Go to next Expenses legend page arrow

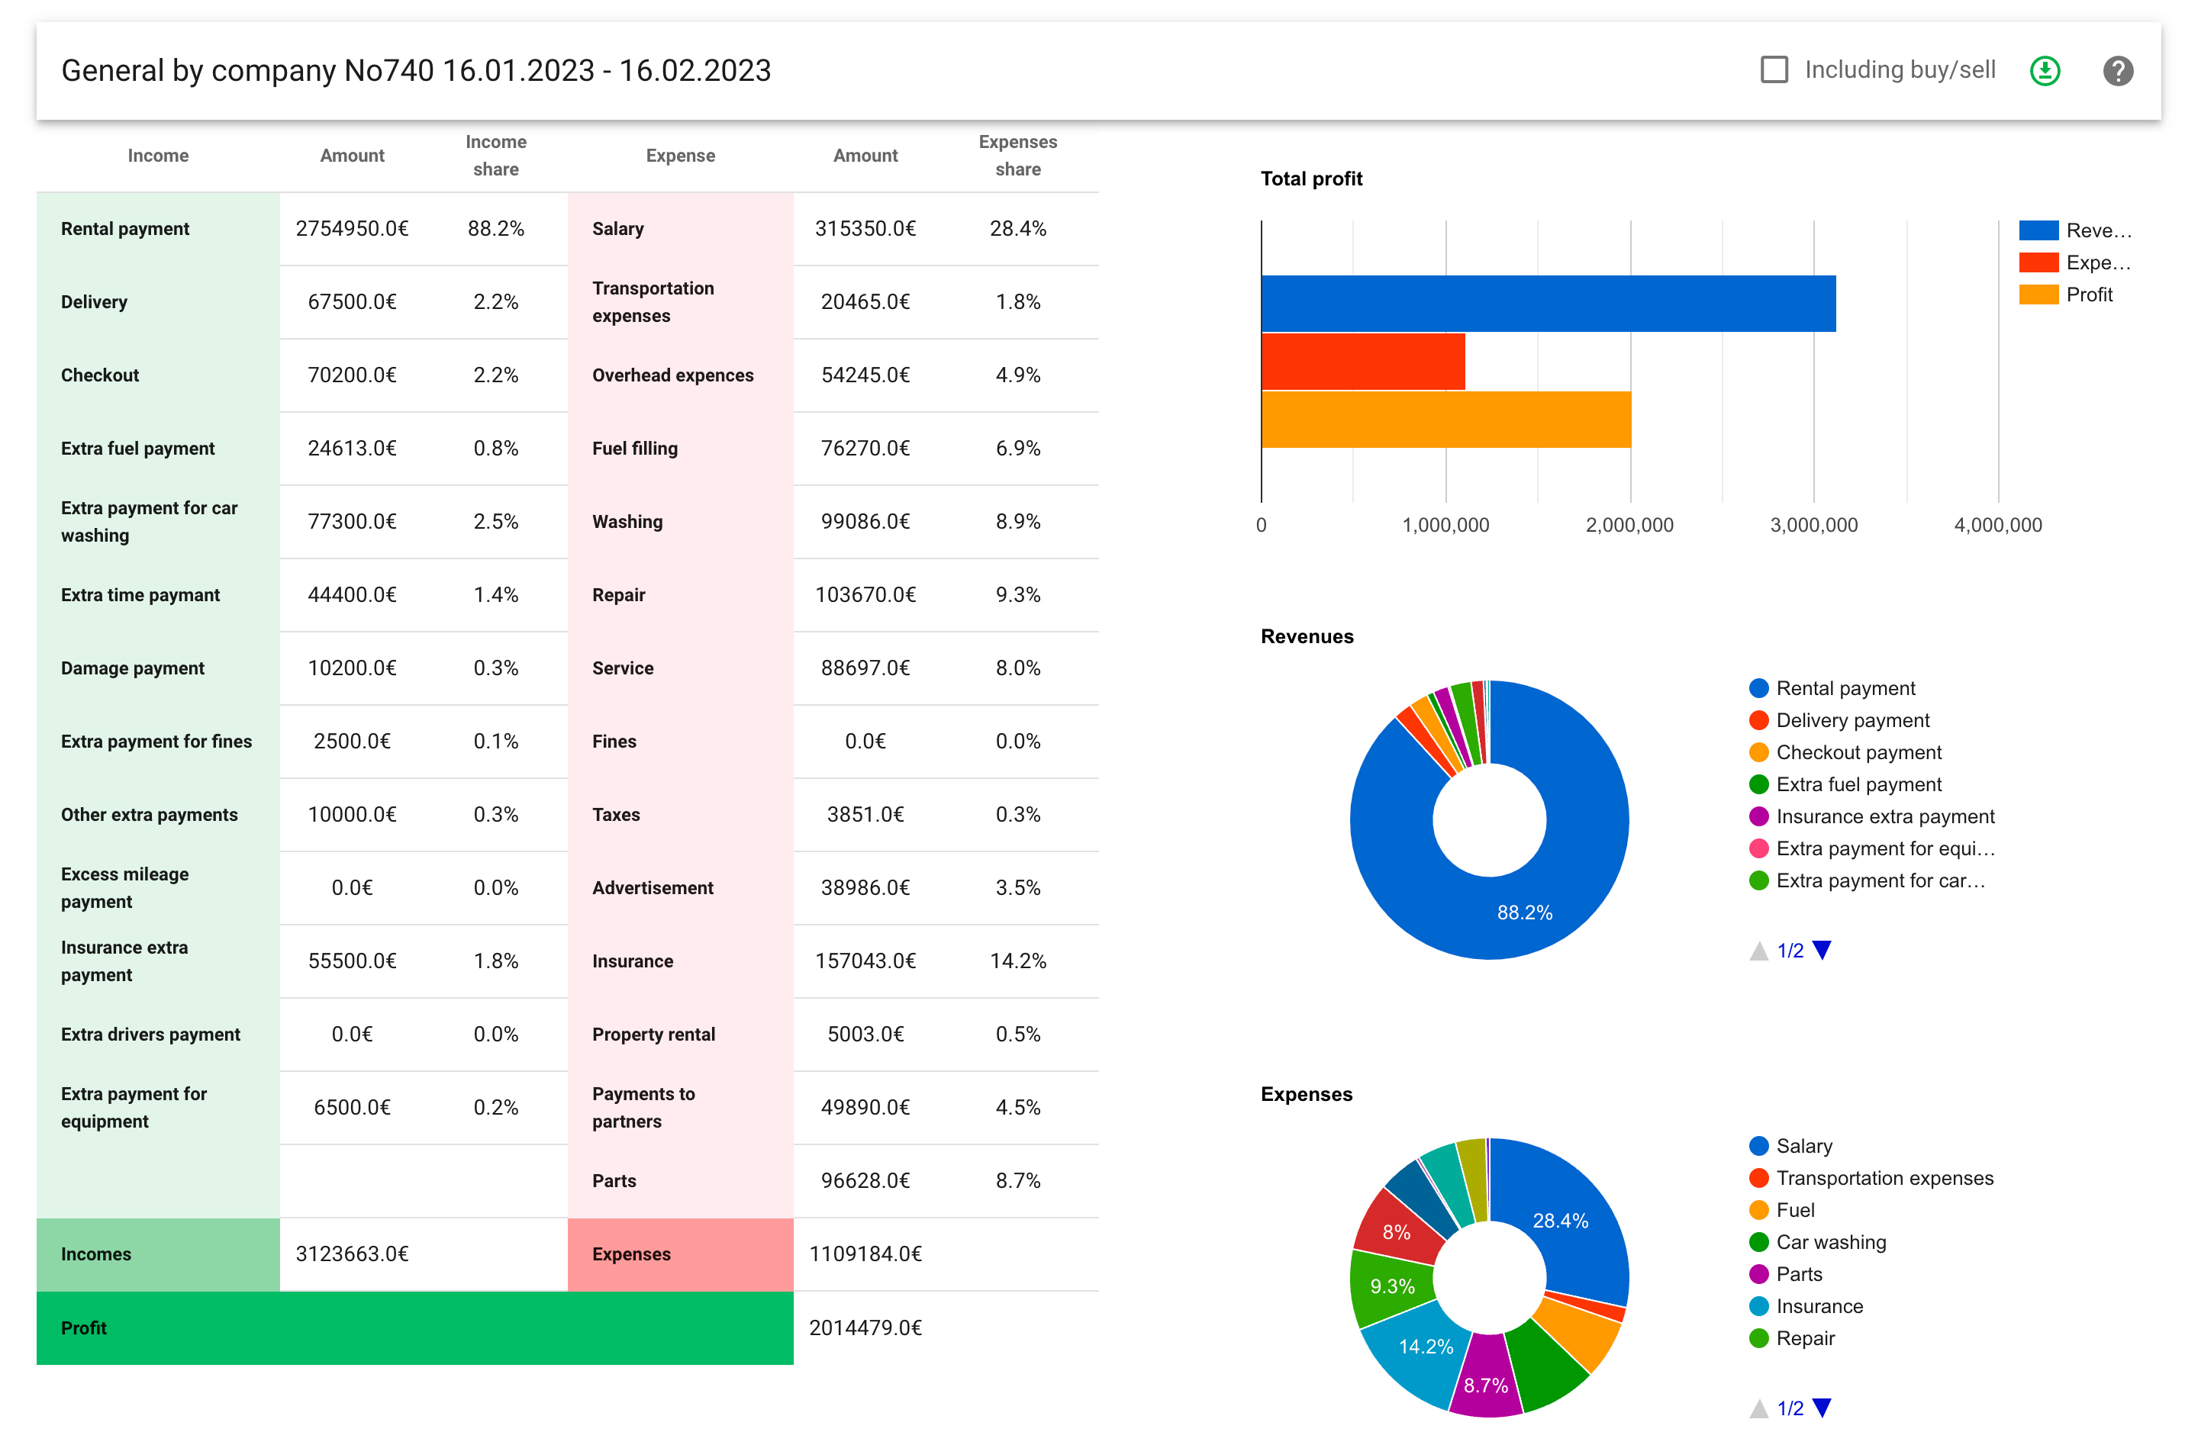1821,1407
